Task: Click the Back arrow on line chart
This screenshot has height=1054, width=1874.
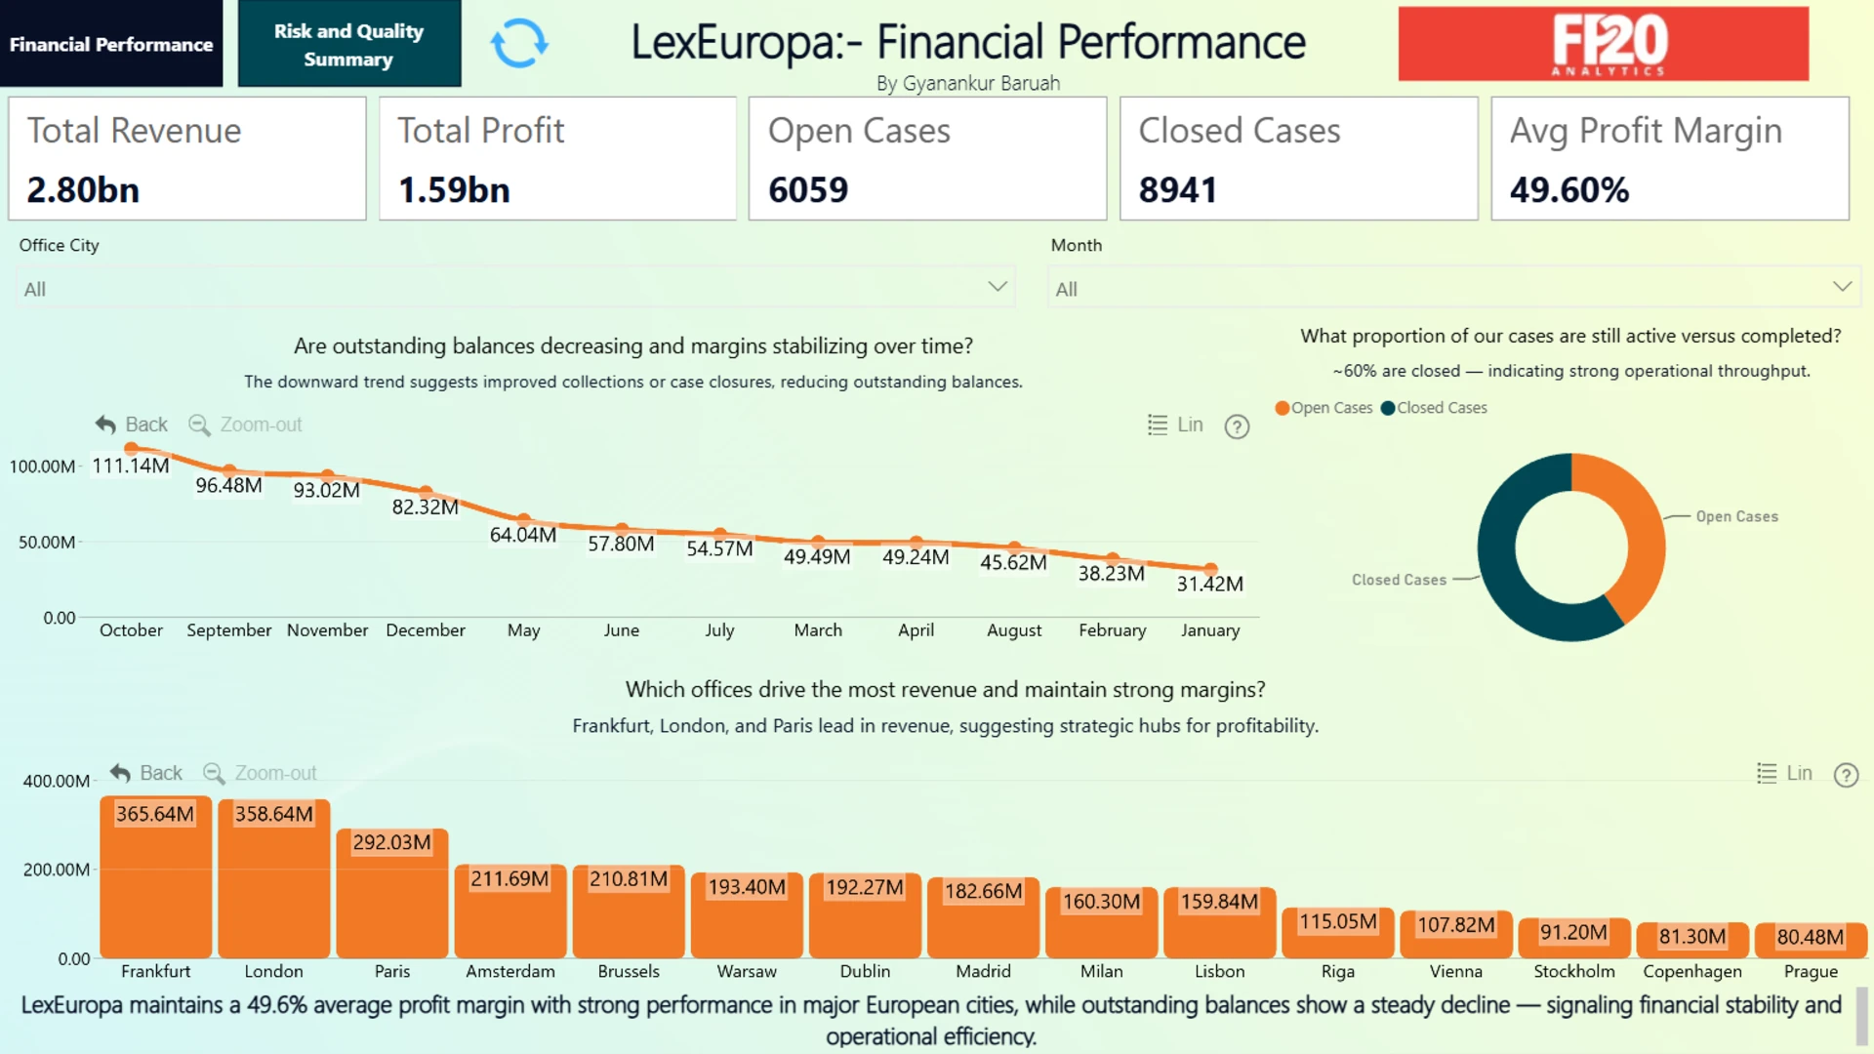Action: tap(105, 425)
